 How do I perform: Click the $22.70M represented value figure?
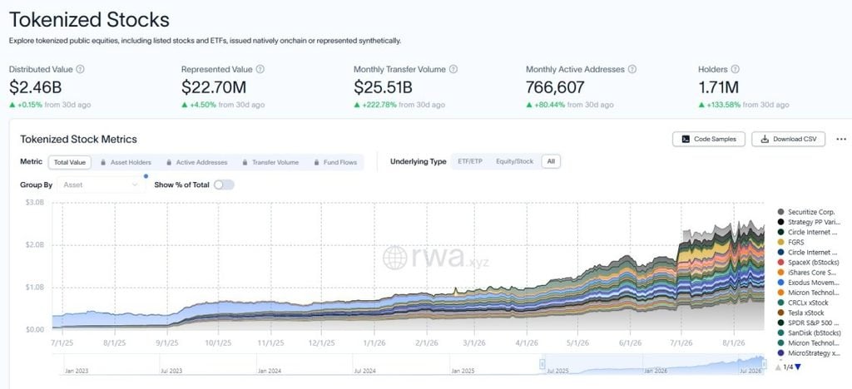point(214,86)
